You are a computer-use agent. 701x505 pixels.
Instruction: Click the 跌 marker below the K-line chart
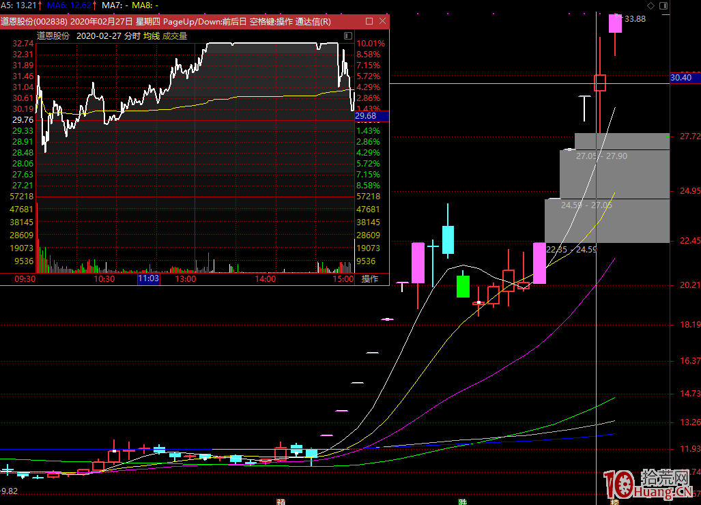click(x=463, y=501)
